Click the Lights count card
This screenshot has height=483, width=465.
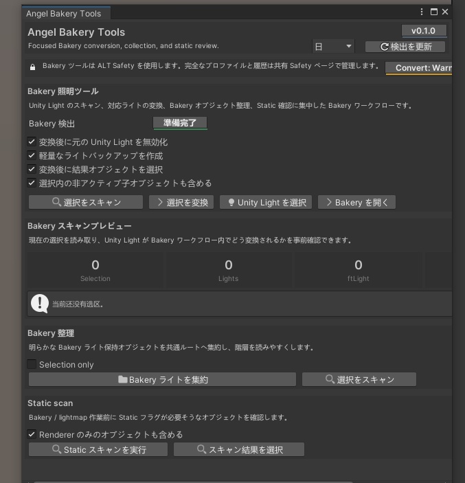tap(229, 270)
